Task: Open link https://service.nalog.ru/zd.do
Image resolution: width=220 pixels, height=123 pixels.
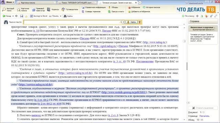Action: (x=35, y=84)
